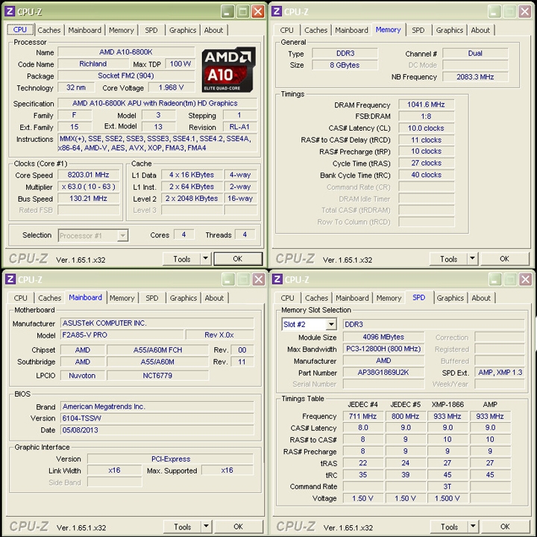Open Tools dropdown arrow in Memory window
The width and height of the screenshot is (537, 537).
pyautogui.click(x=472, y=258)
